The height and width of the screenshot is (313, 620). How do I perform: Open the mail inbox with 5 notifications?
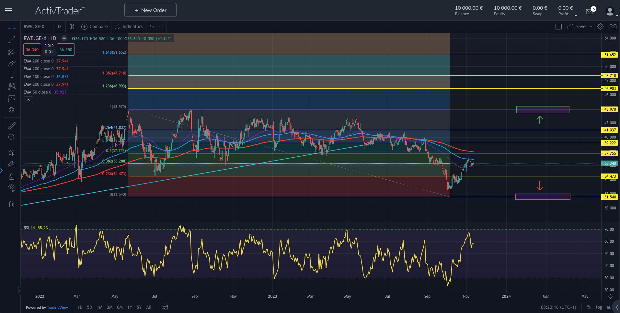(590, 12)
